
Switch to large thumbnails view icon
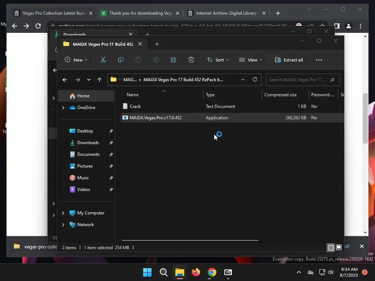click(339, 247)
